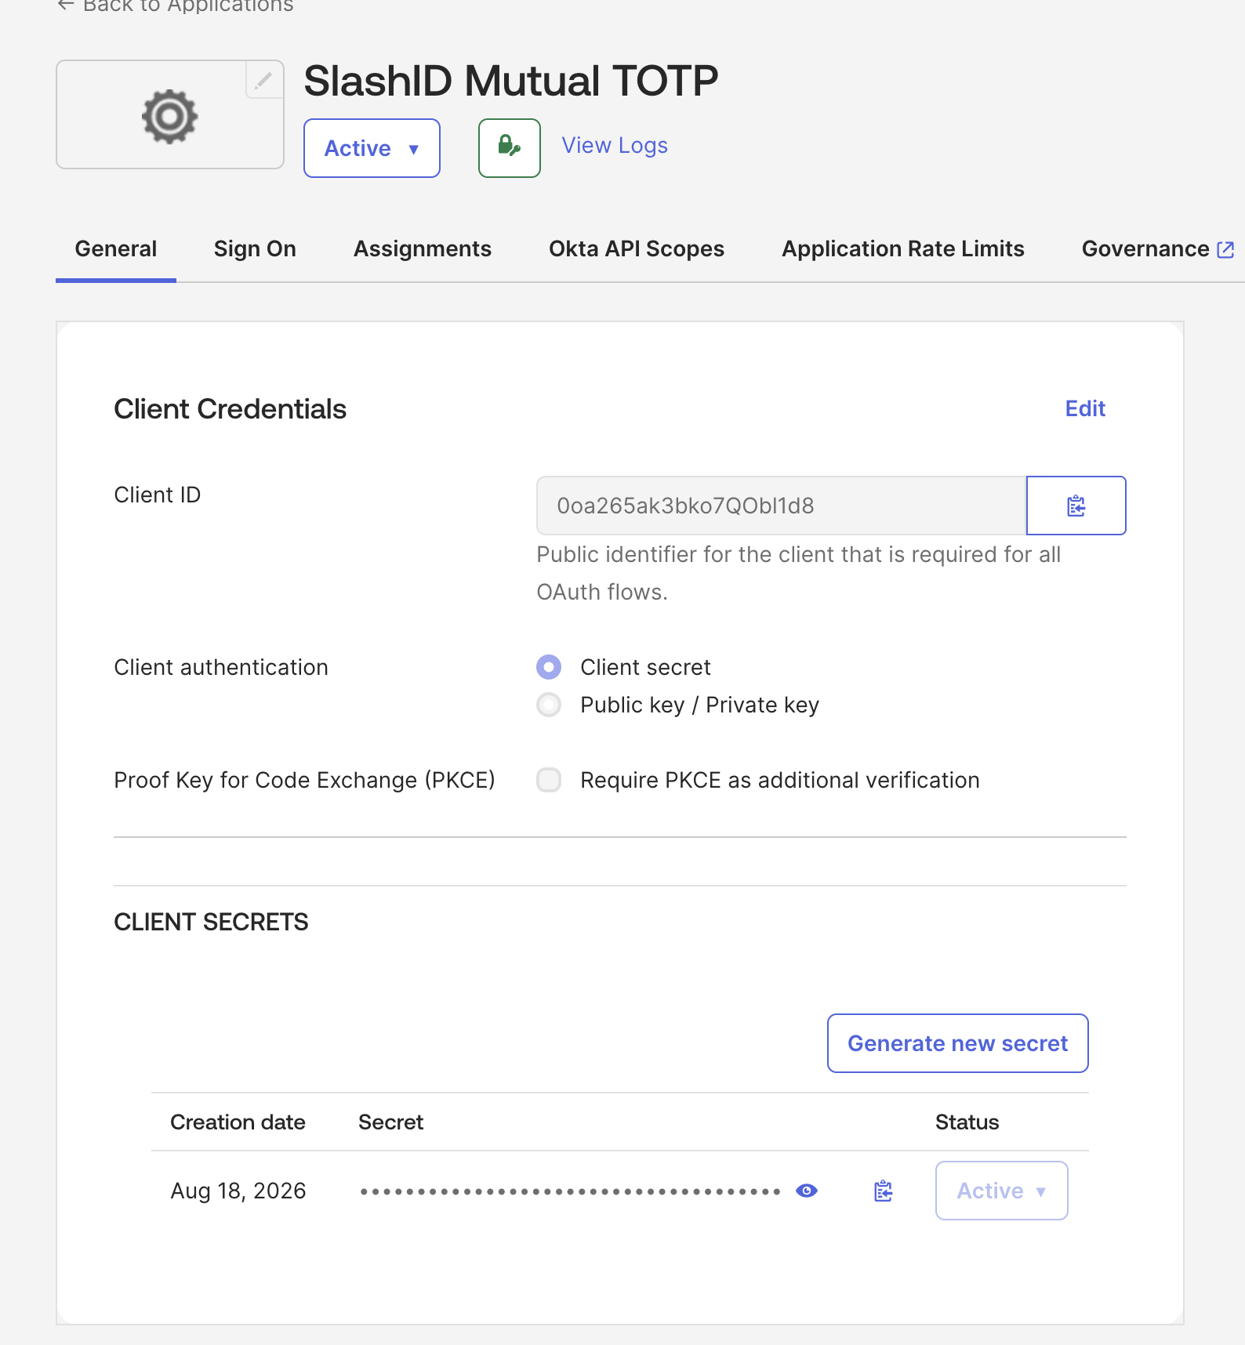Choose Public key / Private key authentication
1245x1345 pixels.
[549, 705]
